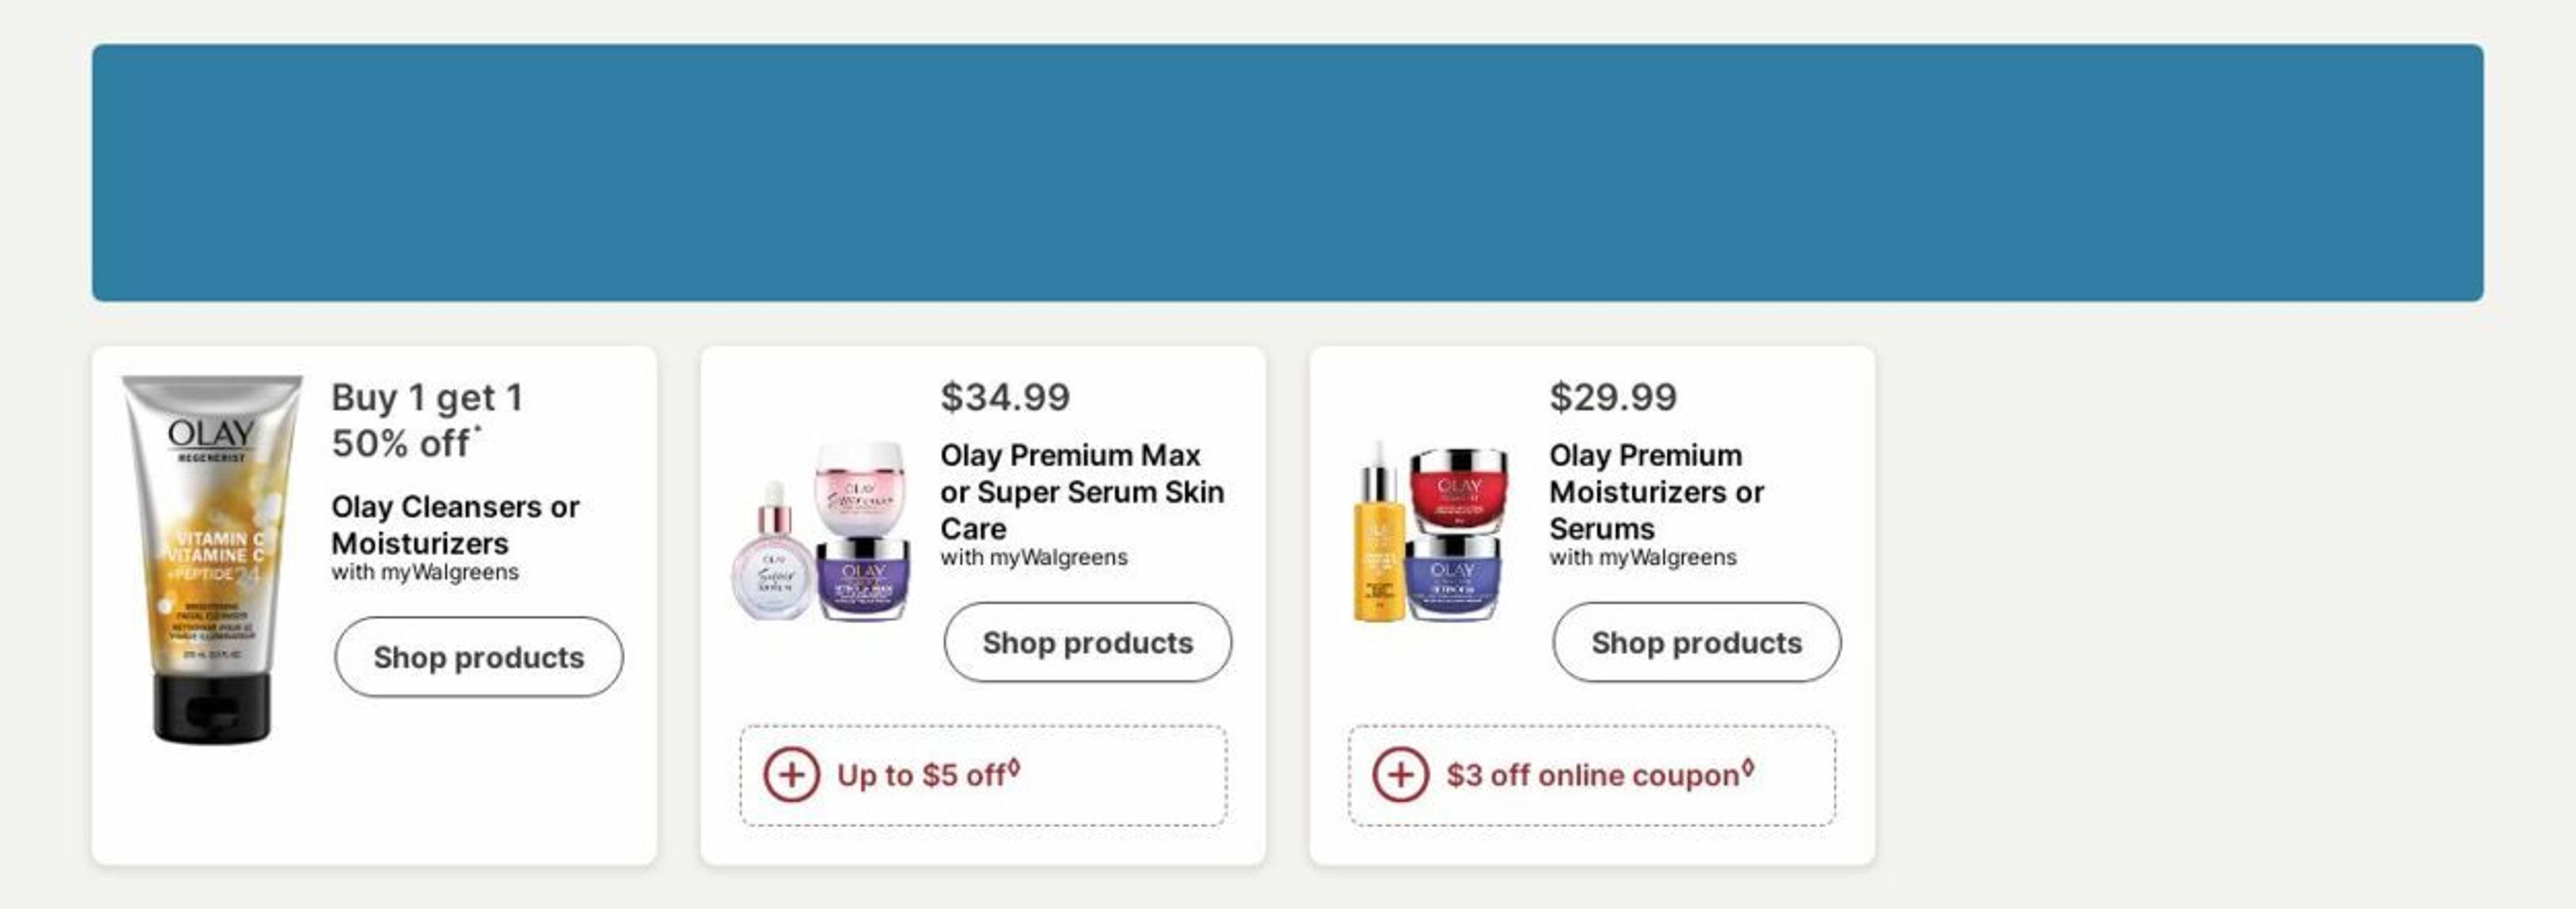The image size is (2576, 909).
Task: Shop products for Olay Premium Max or Super Serum
Action: coord(1087,642)
